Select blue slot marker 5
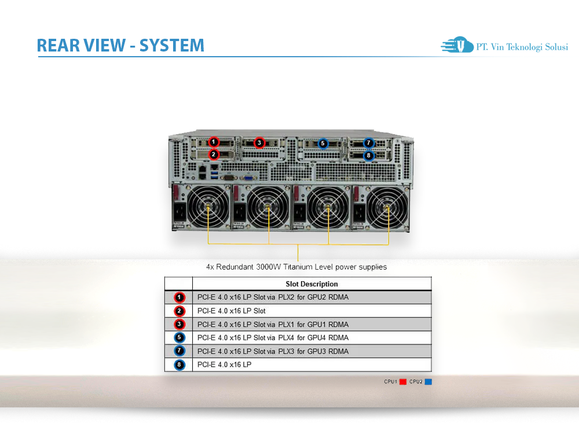The height and width of the screenshot is (434, 579). click(x=323, y=143)
